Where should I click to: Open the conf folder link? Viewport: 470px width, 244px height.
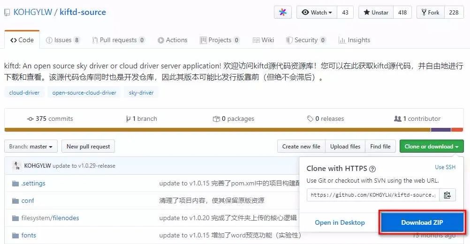(x=28, y=200)
